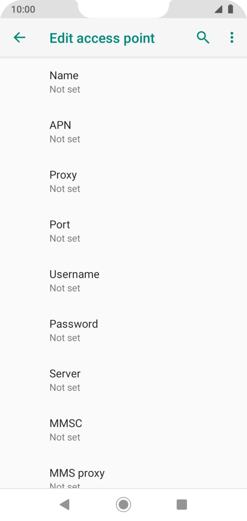
Task: Open the Name field setting
Action: [123, 82]
